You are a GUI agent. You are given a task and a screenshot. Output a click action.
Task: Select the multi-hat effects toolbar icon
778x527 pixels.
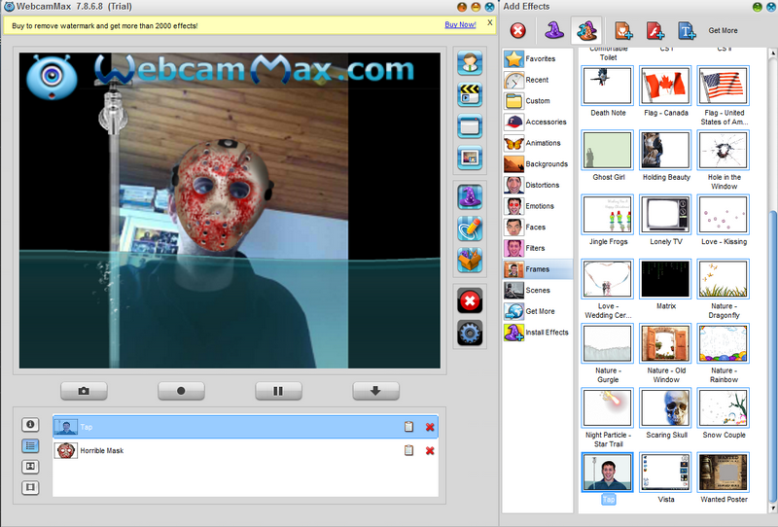pos(586,30)
